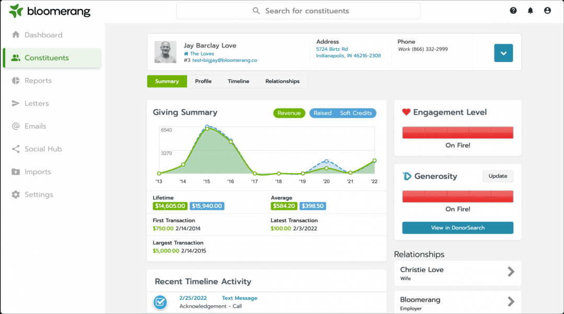Open the Social Hub share icon

pos(16,149)
